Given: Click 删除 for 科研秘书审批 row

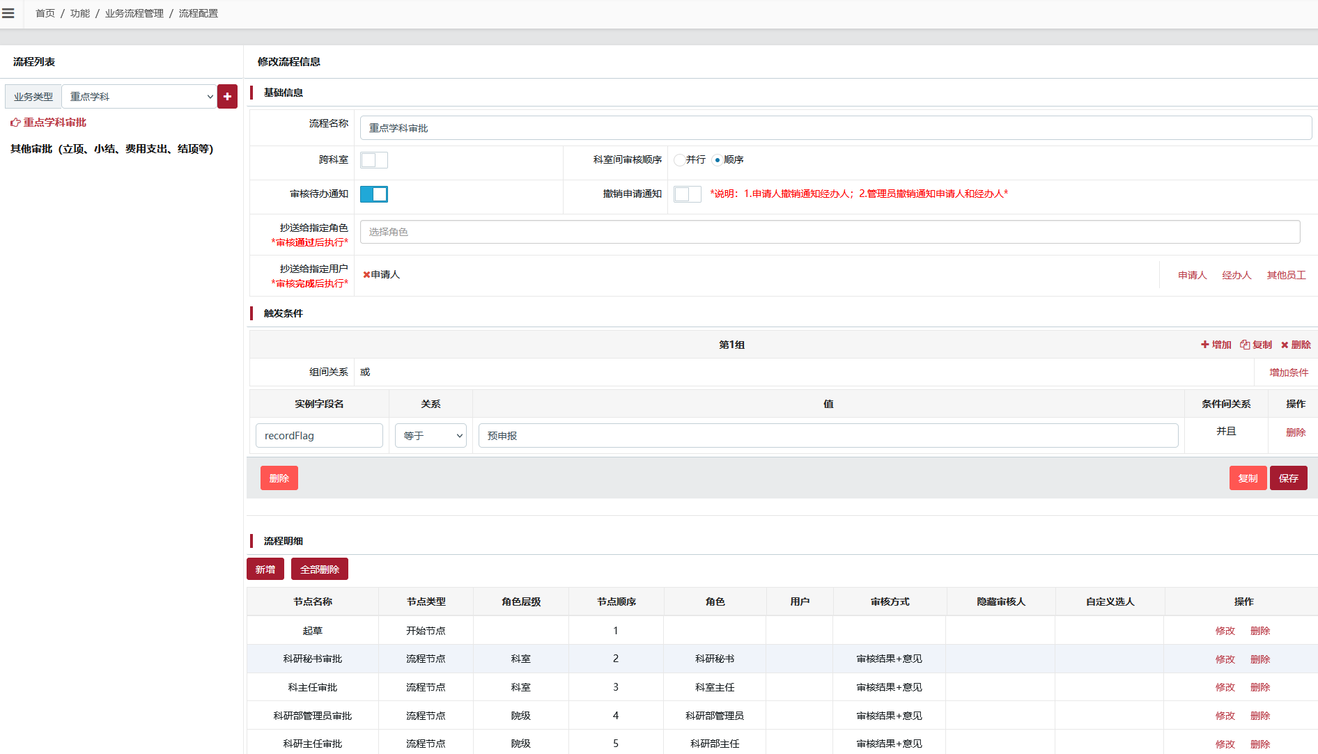Looking at the screenshot, I should click(x=1260, y=659).
